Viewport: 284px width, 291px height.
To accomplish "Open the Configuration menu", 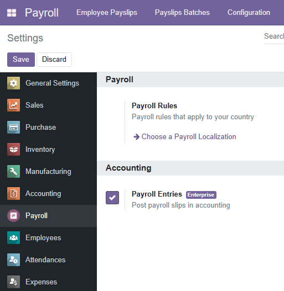I will tap(249, 13).
